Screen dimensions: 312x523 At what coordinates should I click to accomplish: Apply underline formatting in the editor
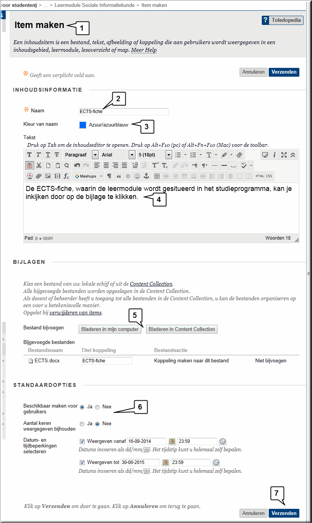48,155
